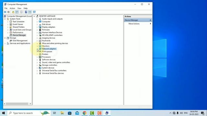Screen dimensions: 207x116
Task: Collapse the Storage tree node
Action: (x=5, y=38)
